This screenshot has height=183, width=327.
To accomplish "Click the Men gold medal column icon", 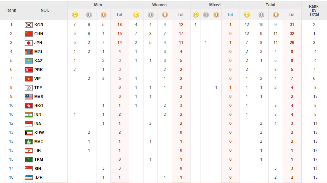I will [75, 15].
